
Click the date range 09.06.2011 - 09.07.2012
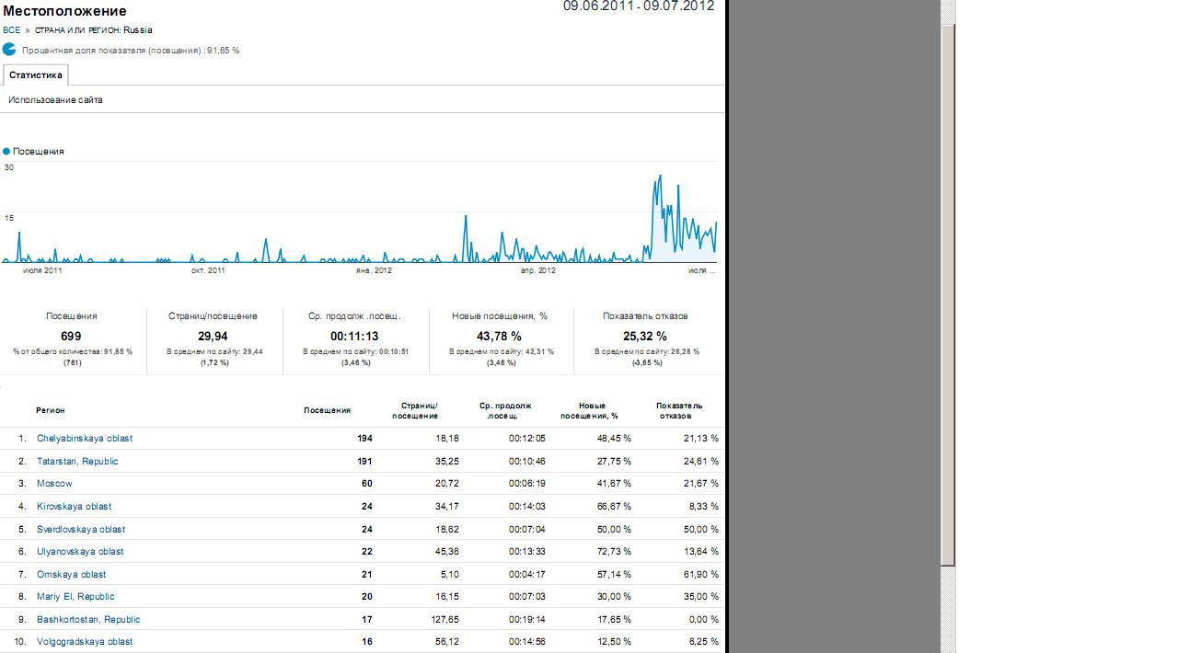[x=639, y=6]
